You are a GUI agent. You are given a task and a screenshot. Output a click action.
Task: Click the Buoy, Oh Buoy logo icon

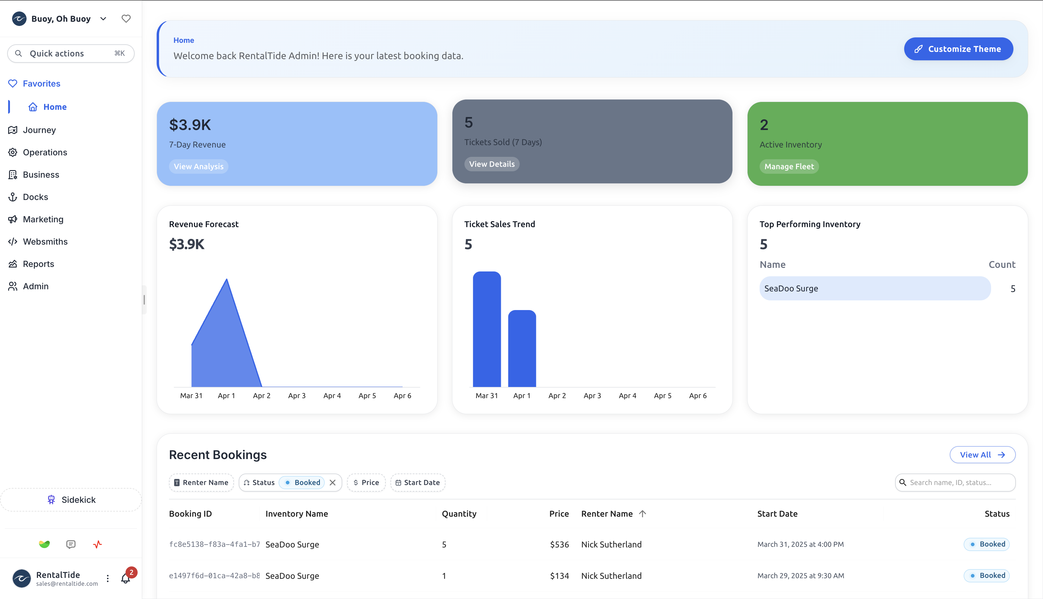[x=19, y=18]
